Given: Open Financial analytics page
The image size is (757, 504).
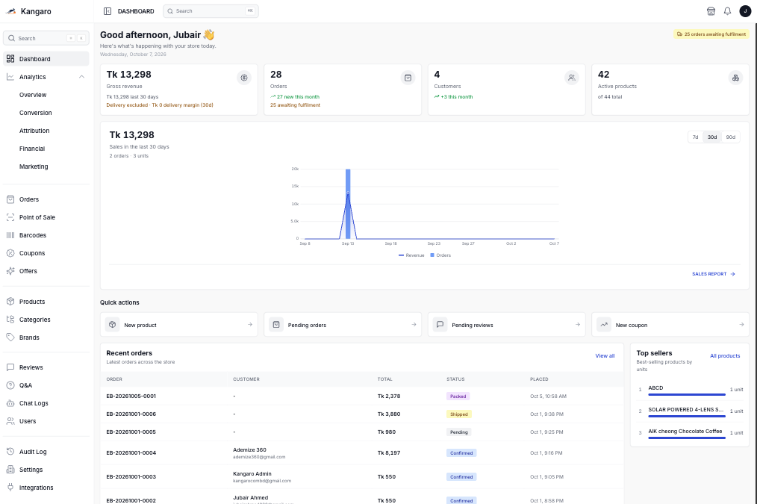Looking at the screenshot, I should (32, 149).
